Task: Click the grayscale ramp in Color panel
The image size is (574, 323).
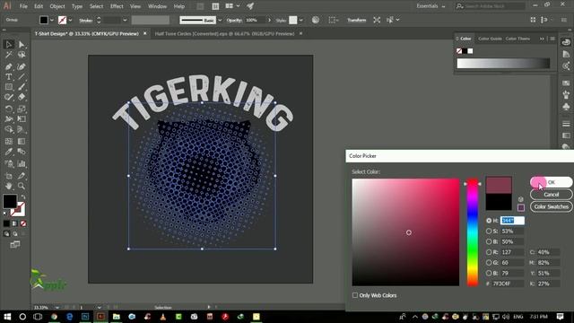Action: click(503, 64)
